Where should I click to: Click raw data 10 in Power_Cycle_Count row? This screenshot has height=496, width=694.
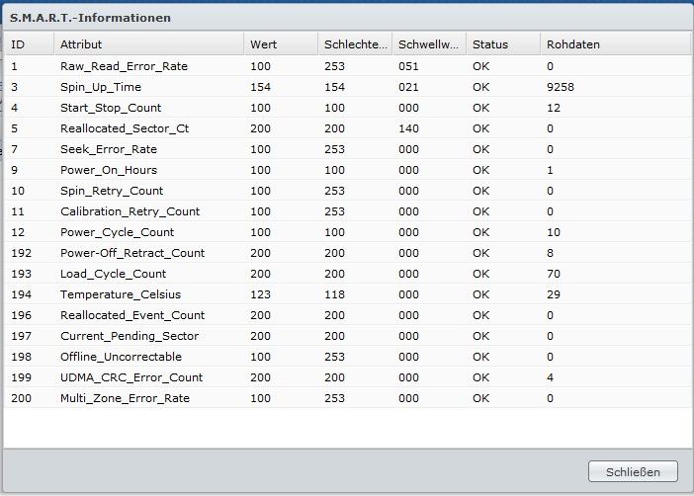point(554,232)
